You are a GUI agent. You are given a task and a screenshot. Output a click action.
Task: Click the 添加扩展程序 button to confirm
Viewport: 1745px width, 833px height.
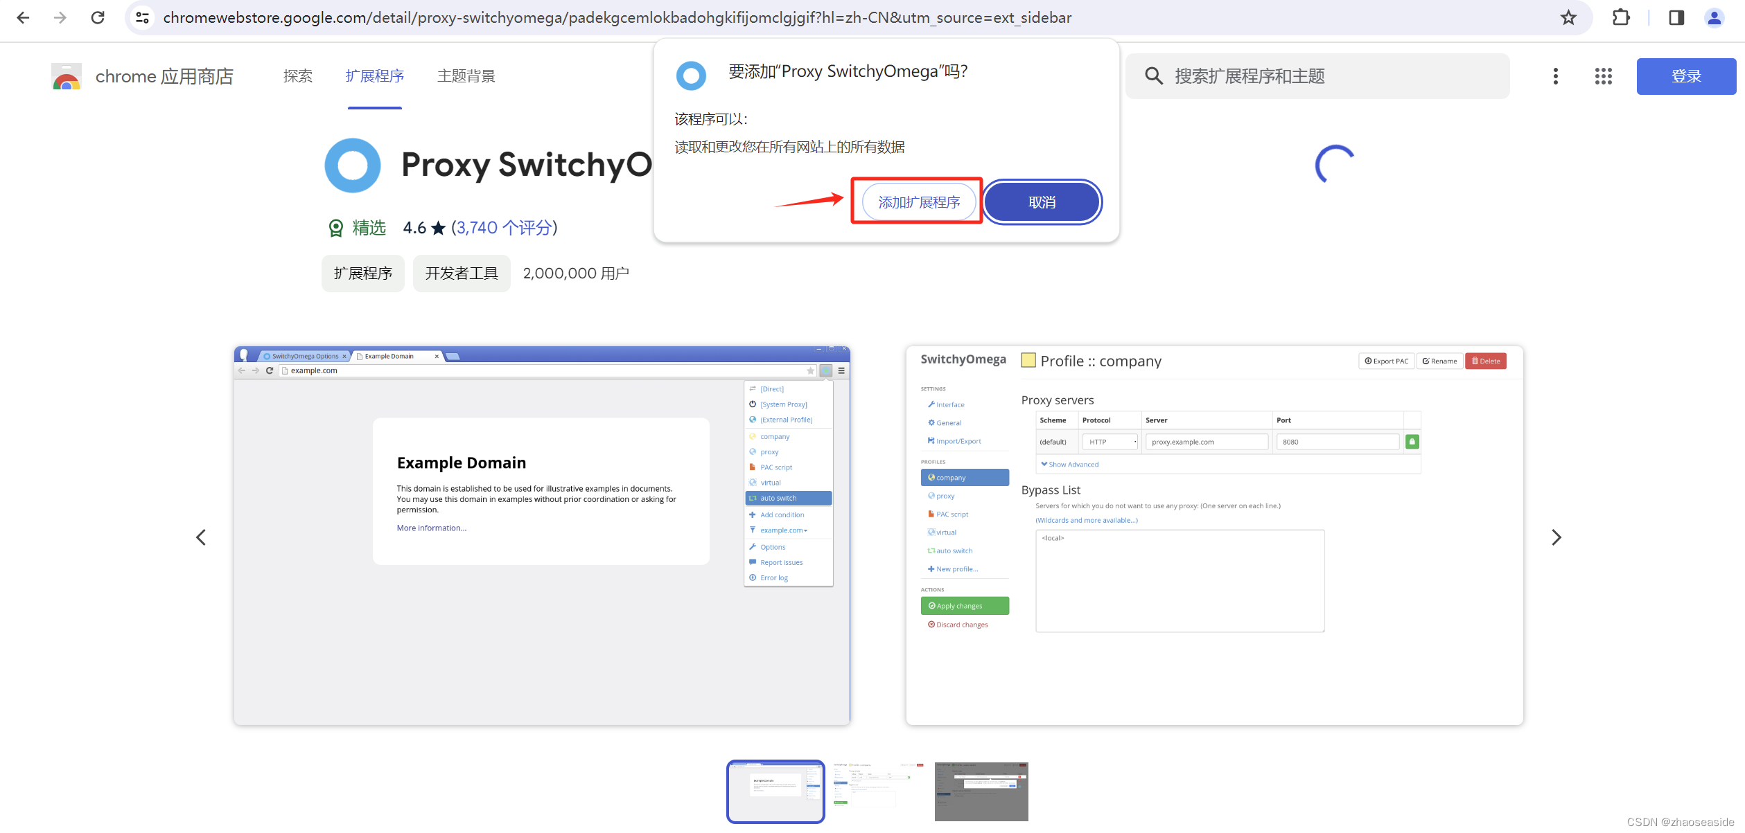(x=916, y=201)
